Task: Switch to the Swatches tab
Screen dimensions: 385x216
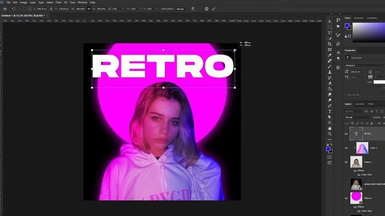Action: [x=359, y=18]
